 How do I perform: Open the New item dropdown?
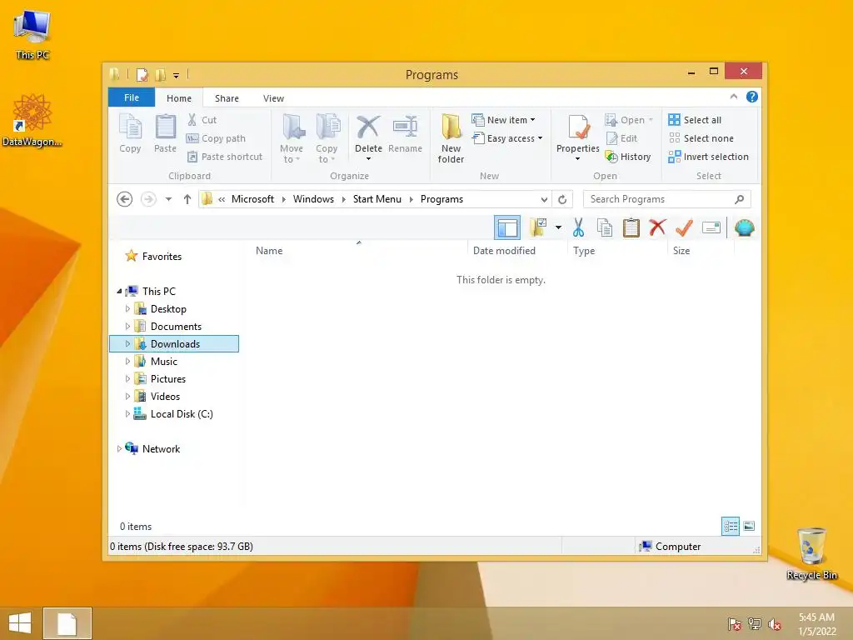pyautogui.click(x=503, y=120)
